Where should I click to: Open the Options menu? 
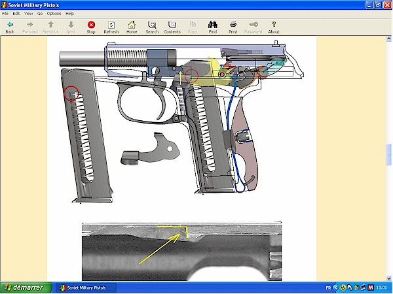[54, 14]
